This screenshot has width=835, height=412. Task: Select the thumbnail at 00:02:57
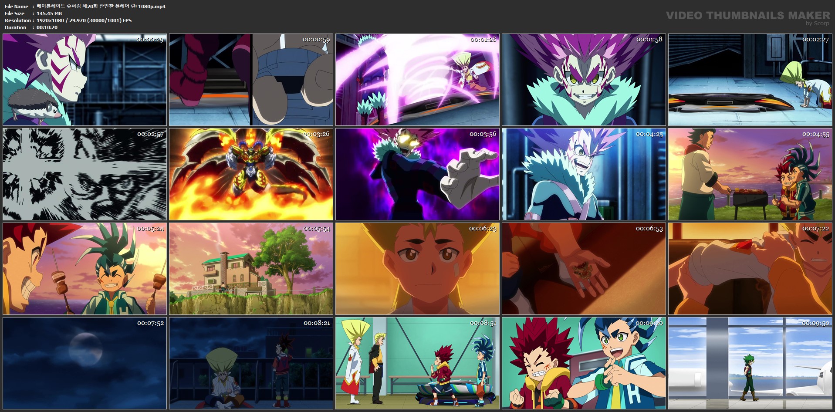85,174
